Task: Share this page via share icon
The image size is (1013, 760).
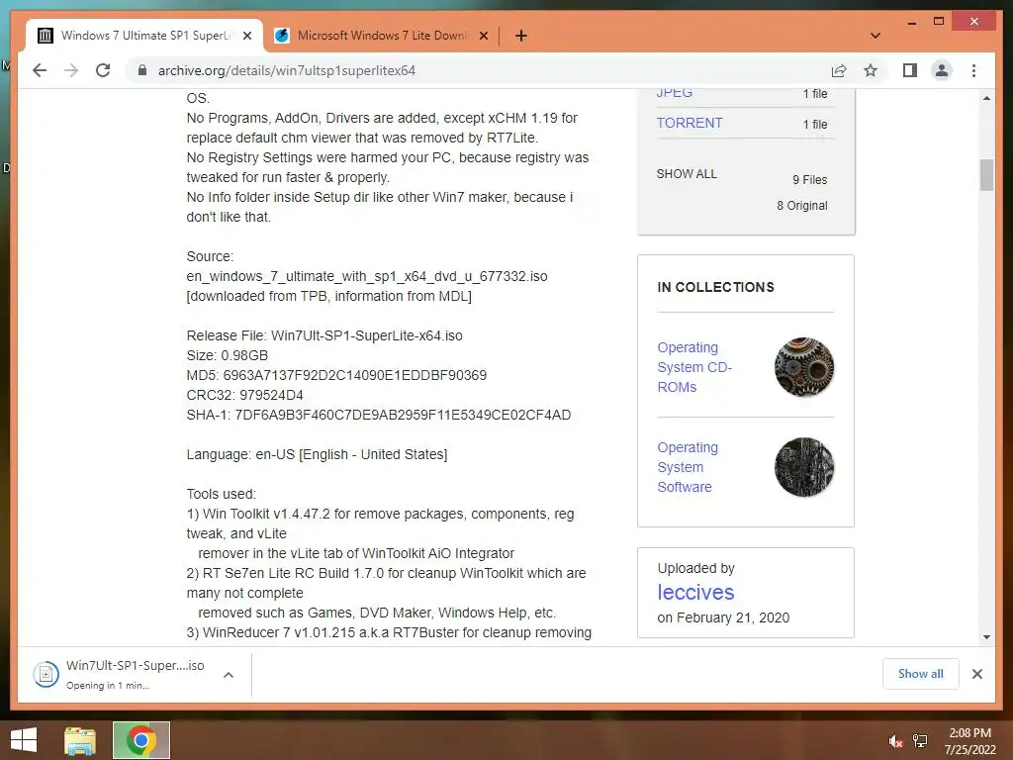Action: tap(839, 70)
